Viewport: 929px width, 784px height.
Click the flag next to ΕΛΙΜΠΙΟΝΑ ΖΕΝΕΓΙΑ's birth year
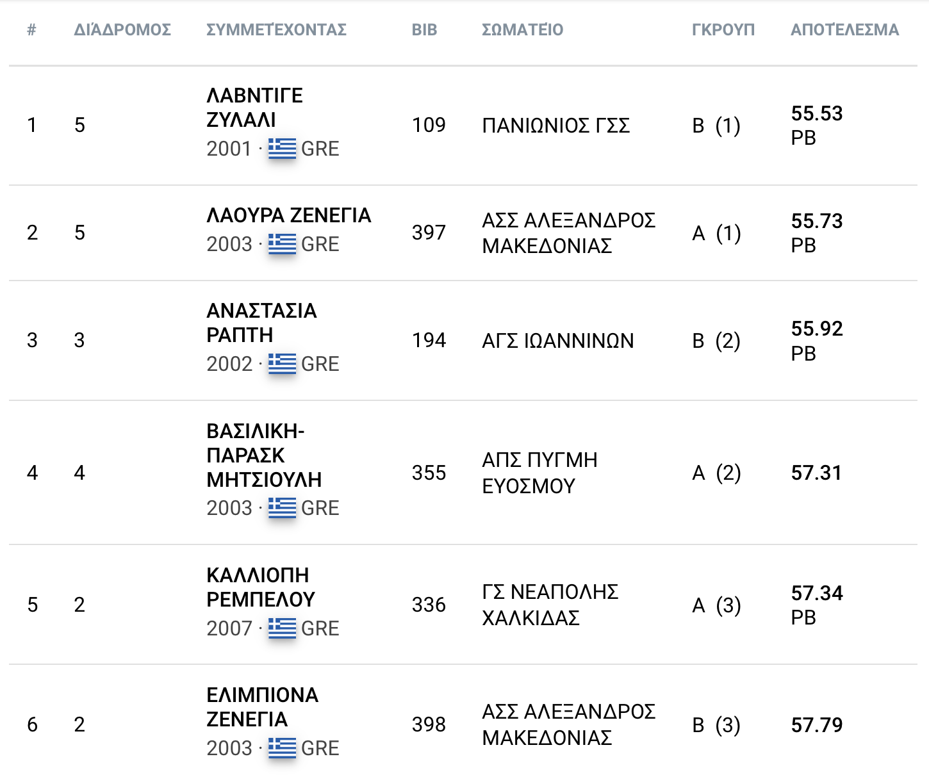tap(282, 748)
